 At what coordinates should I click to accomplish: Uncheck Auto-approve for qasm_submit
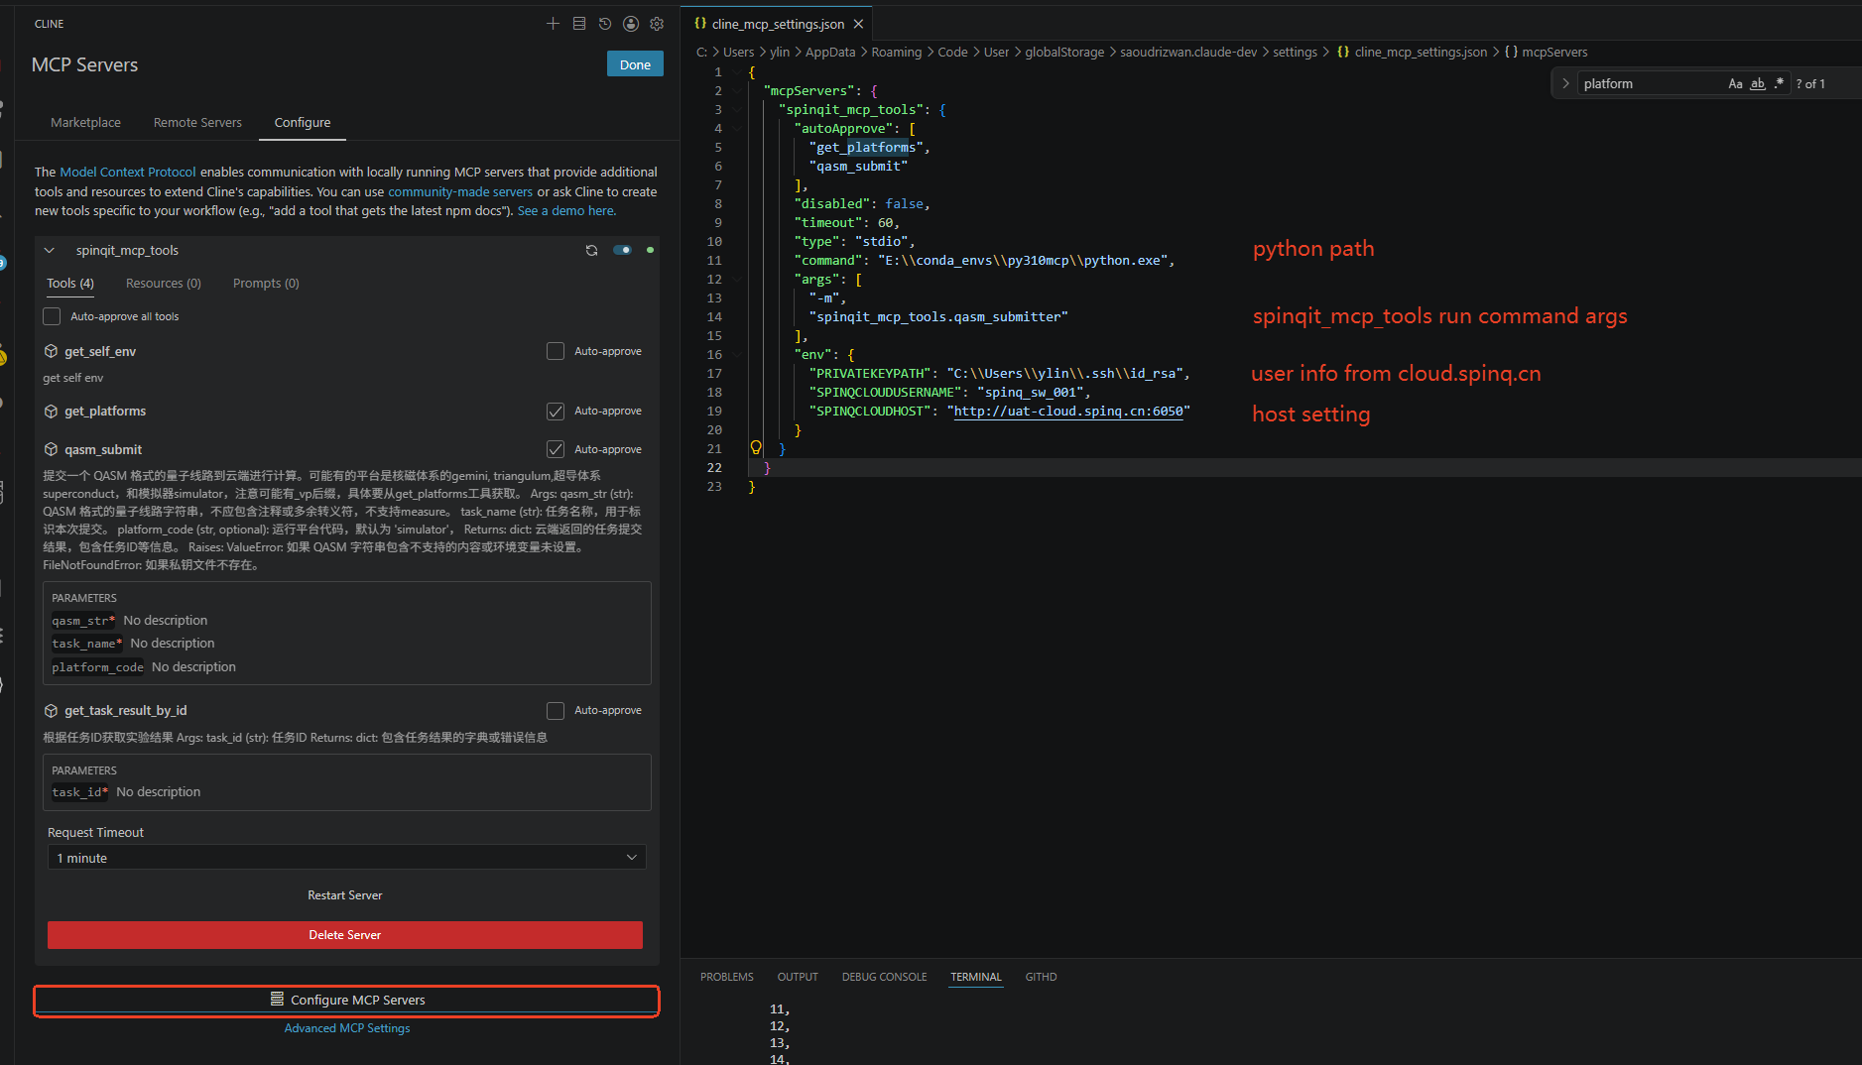tap(556, 449)
